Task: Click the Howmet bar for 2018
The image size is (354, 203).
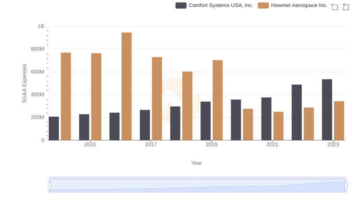Action: [187, 106]
